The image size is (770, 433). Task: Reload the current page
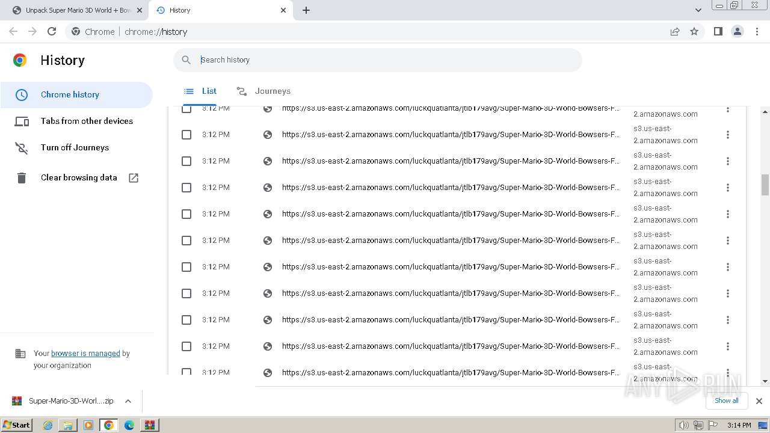point(52,32)
